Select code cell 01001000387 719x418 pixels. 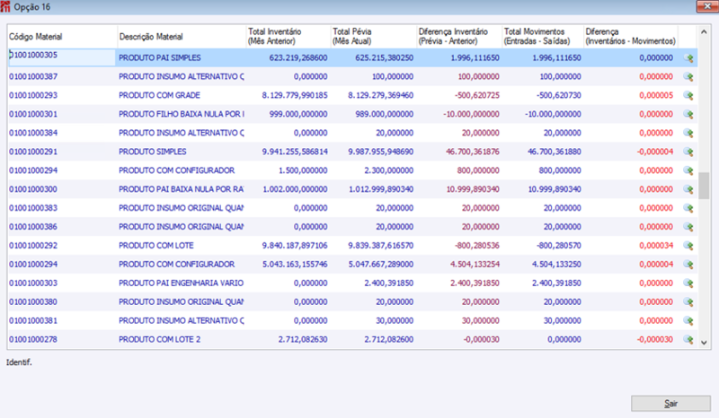click(x=33, y=76)
